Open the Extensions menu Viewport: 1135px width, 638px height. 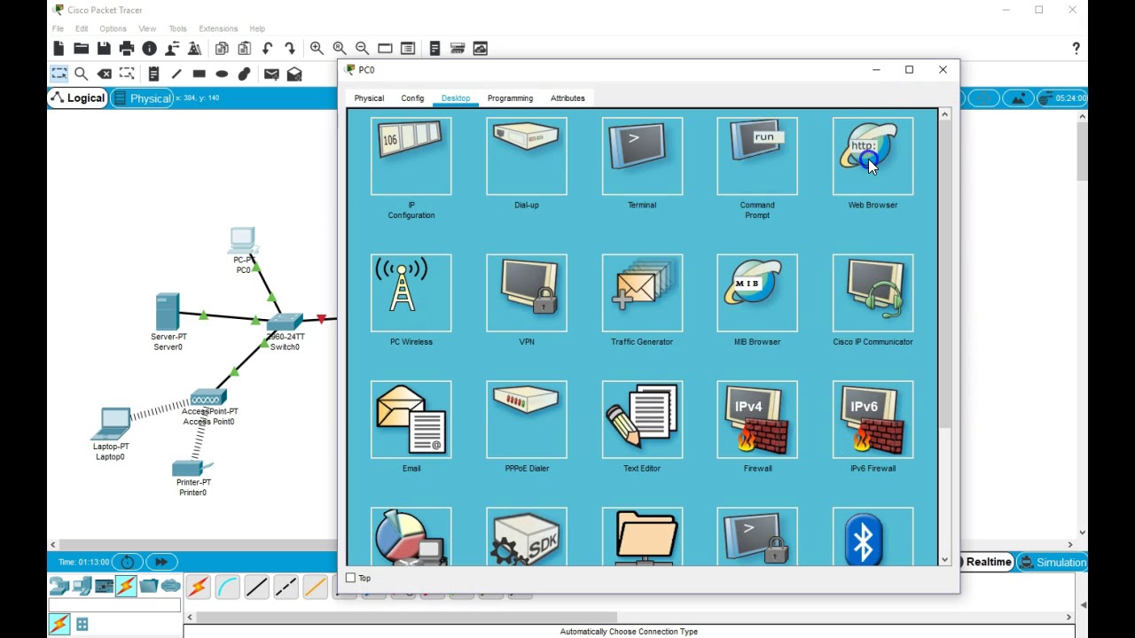click(x=218, y=28)
